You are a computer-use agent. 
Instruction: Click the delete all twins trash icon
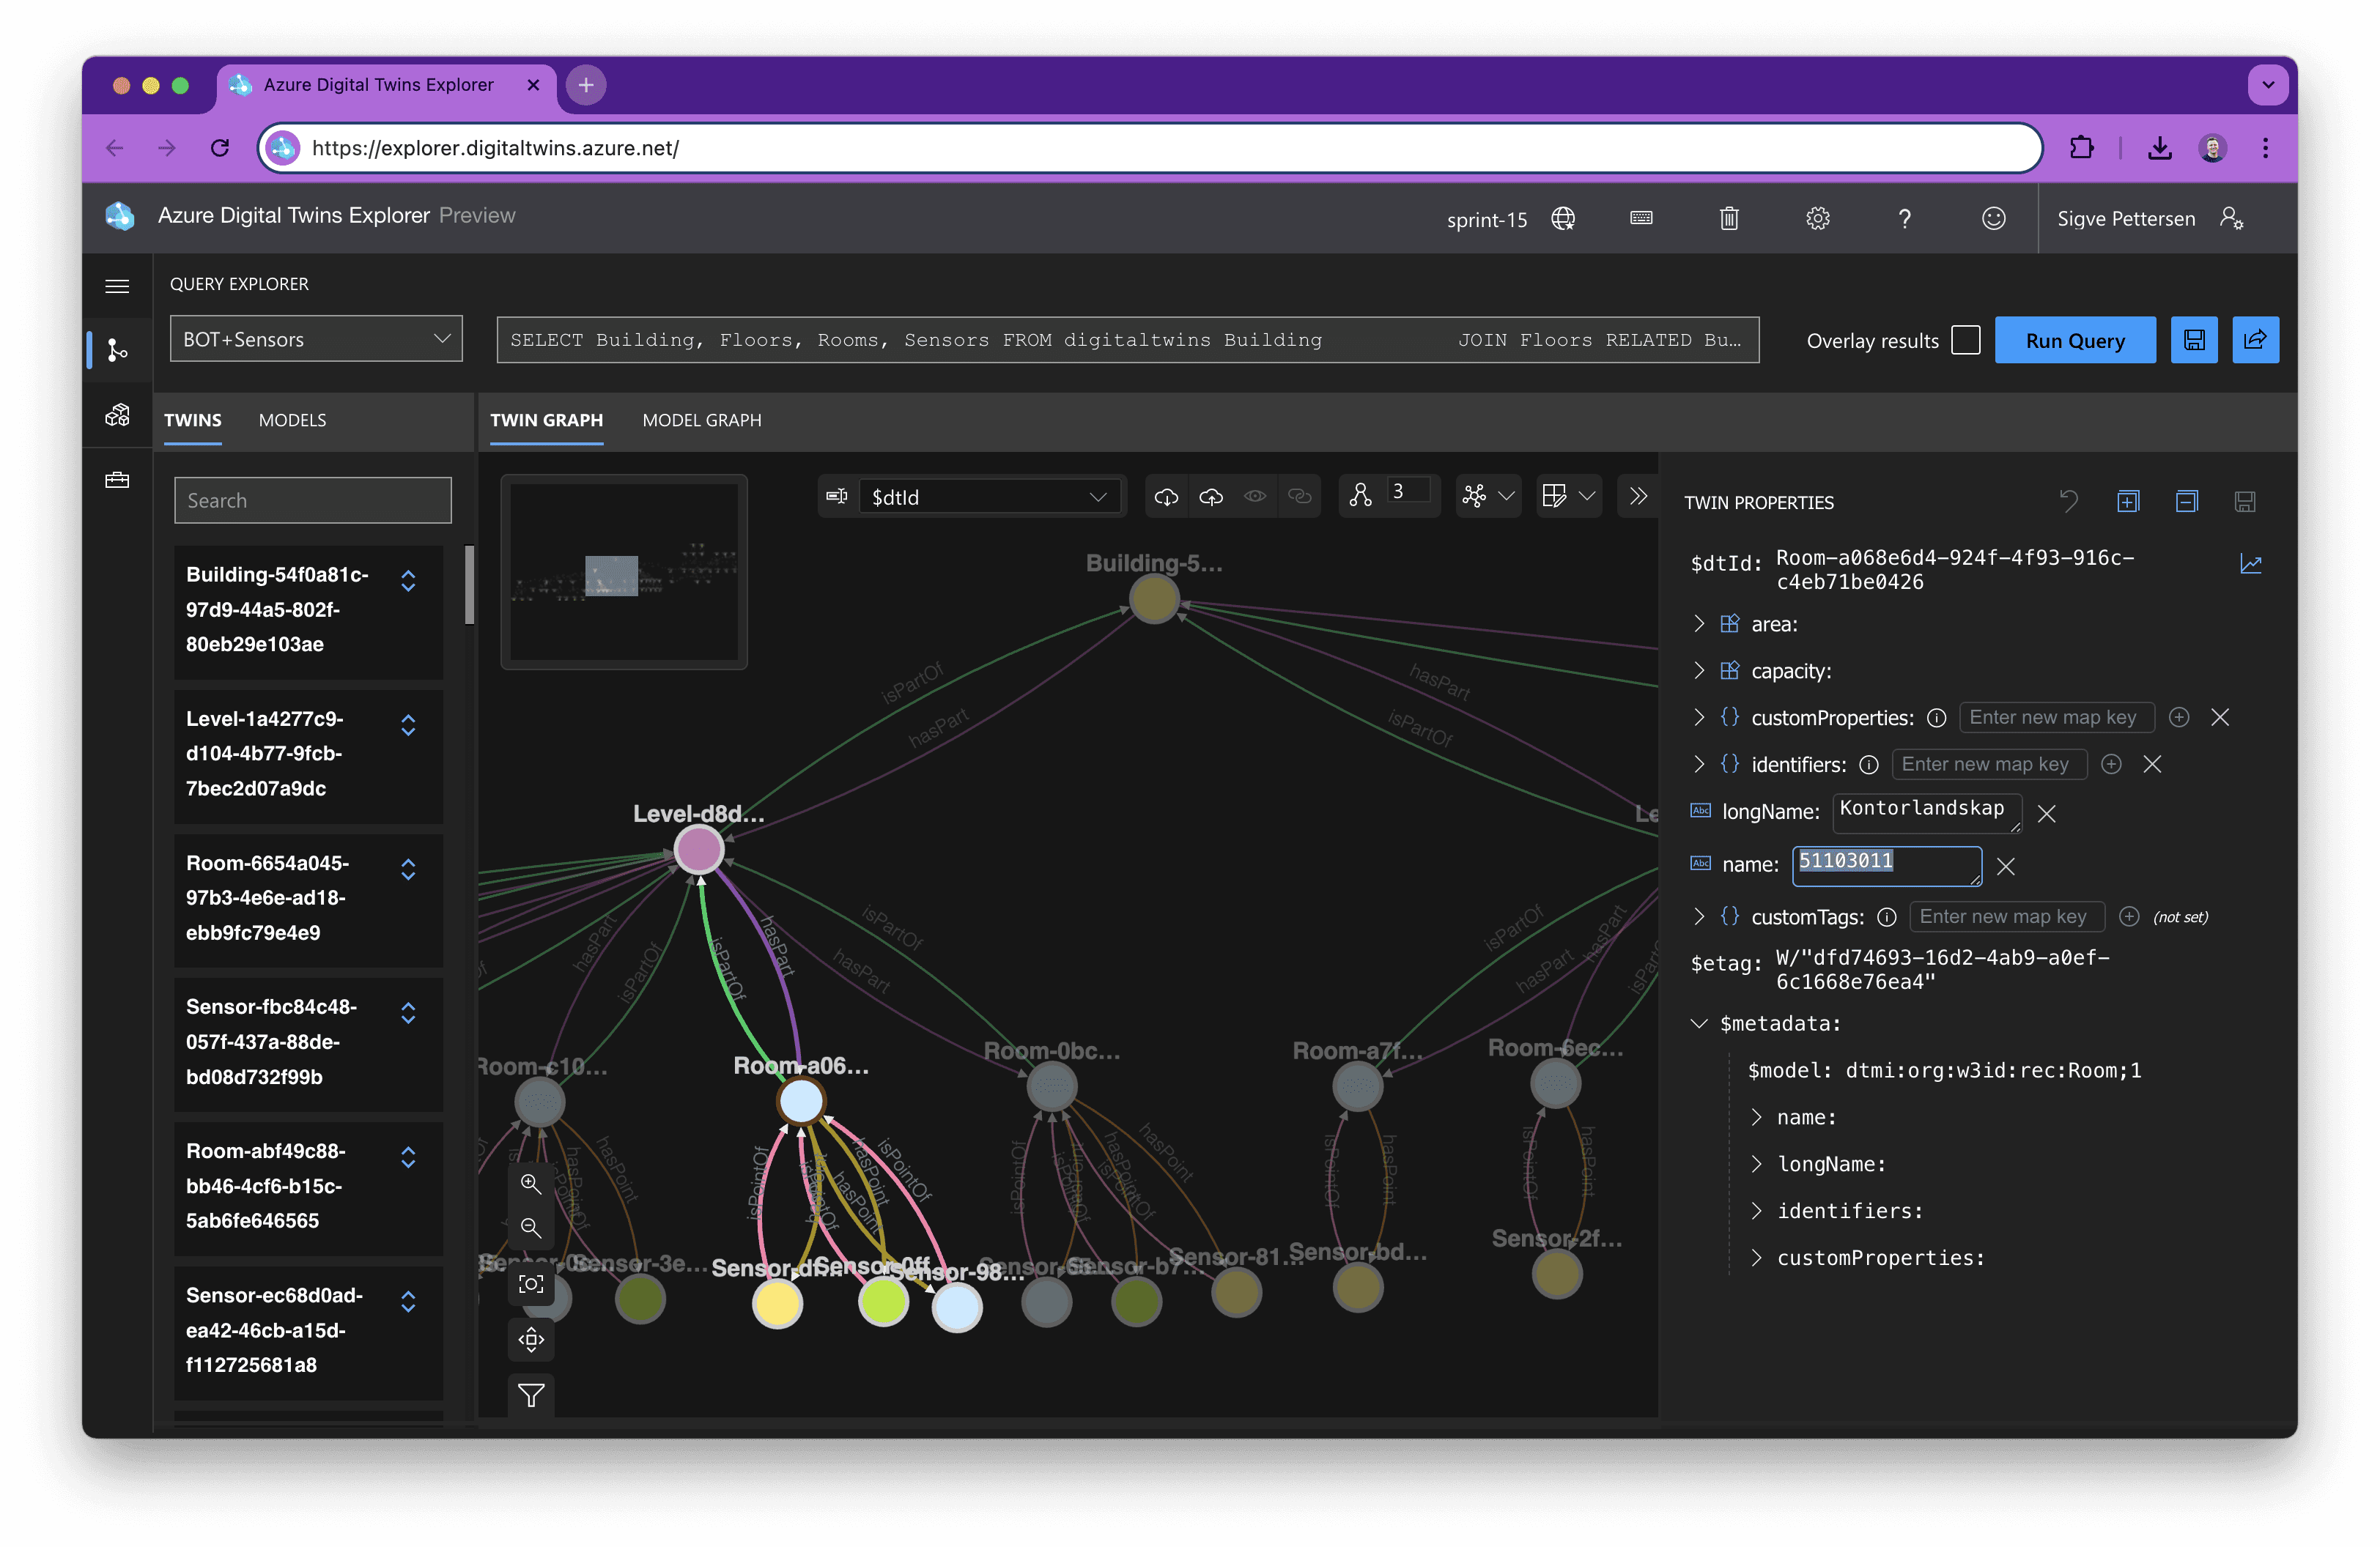1728,219
